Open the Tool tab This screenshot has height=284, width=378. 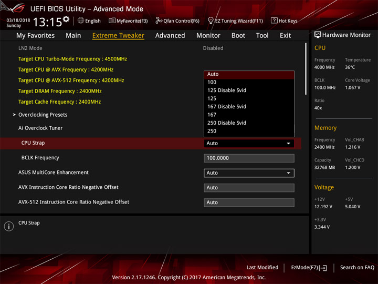point(262,36)
